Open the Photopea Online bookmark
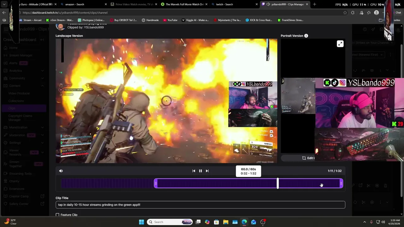Image resolution: width=404 pixels, height=227 pixels. click(x=91, y=20)
